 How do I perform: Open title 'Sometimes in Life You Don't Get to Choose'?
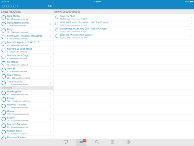tap(83, 29)
